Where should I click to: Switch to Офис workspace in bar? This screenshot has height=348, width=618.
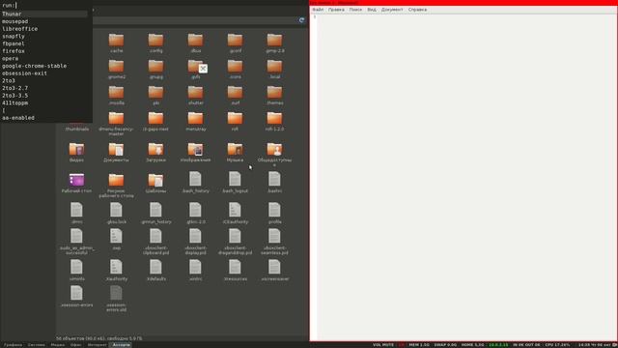(x=75, y=345)
